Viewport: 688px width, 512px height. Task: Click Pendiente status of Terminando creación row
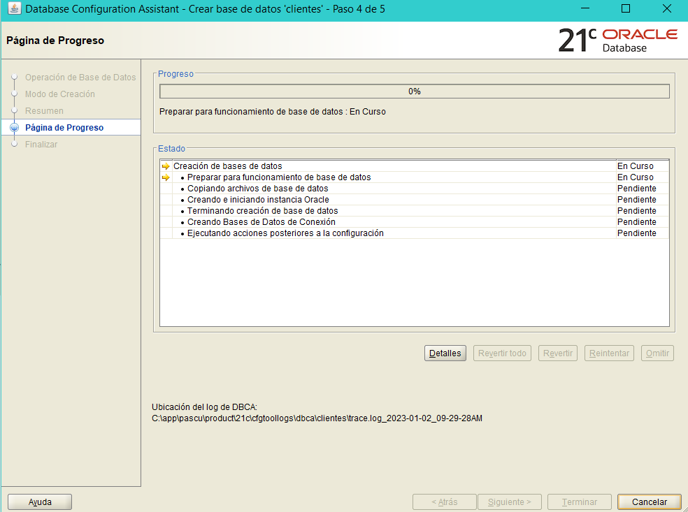click(x=637, y=211)
